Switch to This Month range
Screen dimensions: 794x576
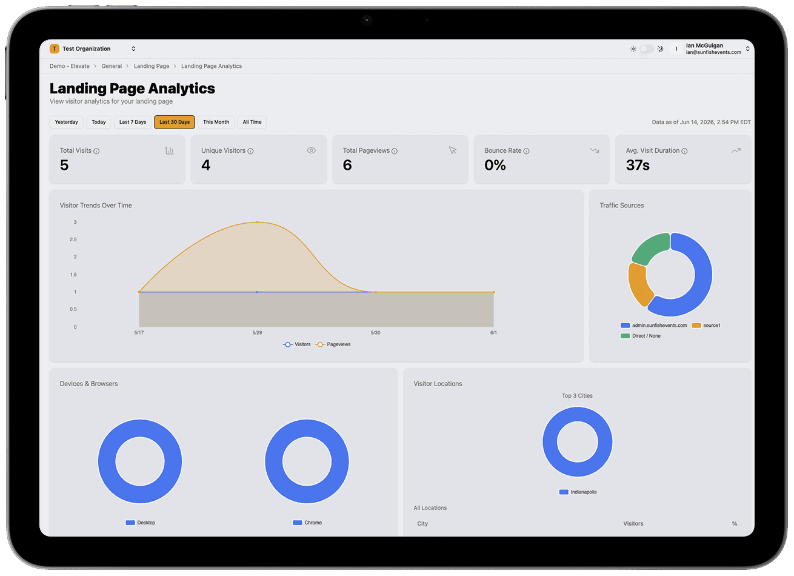coord(216,122)
